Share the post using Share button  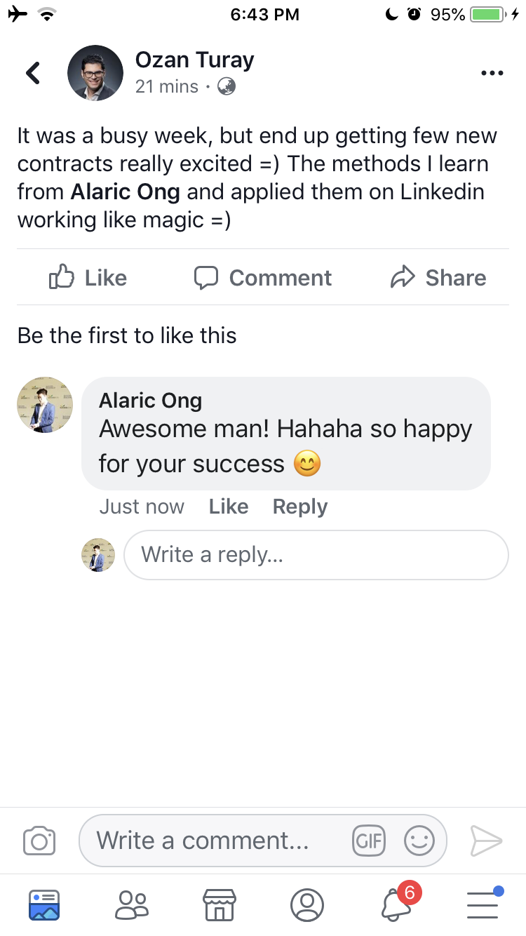click(438, 278)
